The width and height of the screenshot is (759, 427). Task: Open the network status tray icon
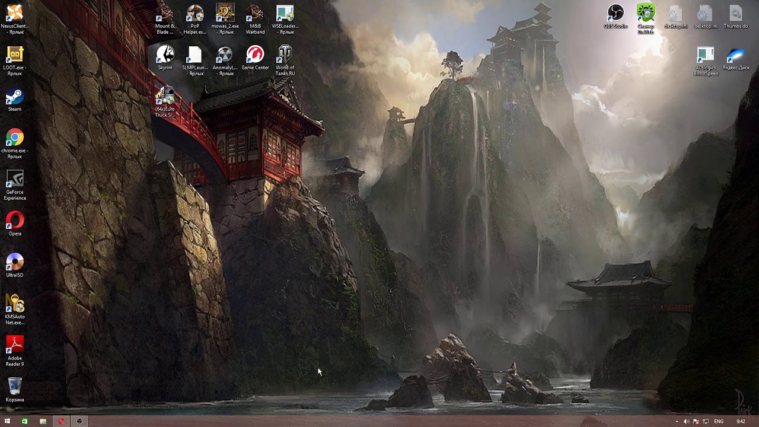click(x=705, y=422)
